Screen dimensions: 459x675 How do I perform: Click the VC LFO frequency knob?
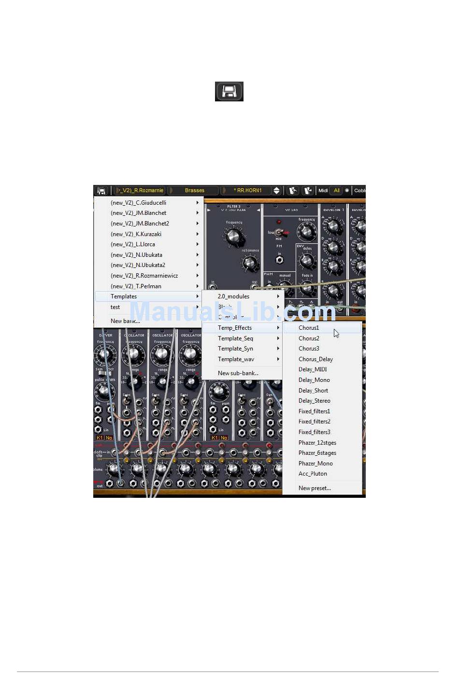tap(307, 232)
